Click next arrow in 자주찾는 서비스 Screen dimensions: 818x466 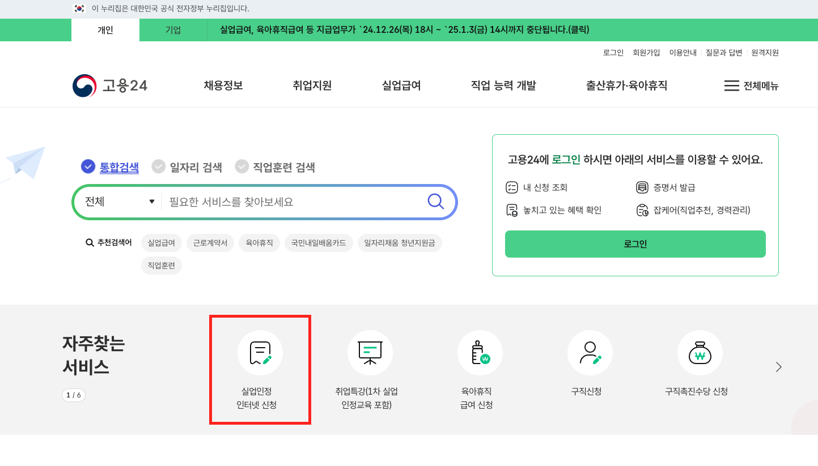click(779, 367)
